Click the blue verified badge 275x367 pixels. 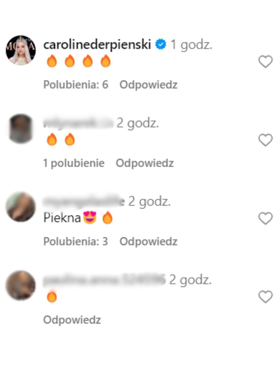(x=161, y=44)
